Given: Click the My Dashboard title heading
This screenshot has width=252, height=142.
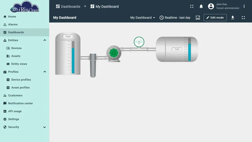Looking at the screenshot, I should [x=65, y=18].
